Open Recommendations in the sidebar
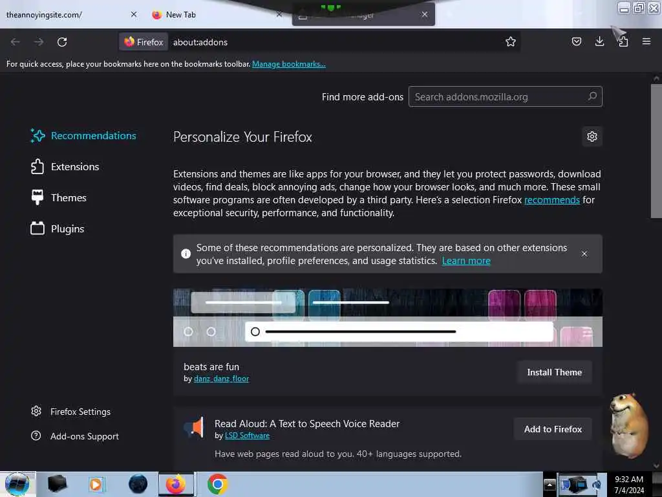Image resolution: width=662 pixels, height=497 pixels. 83,136
